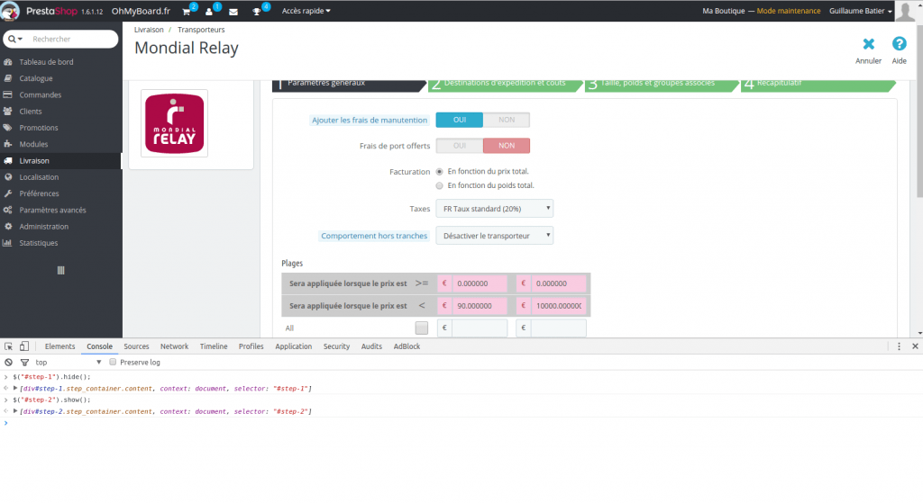Set handling fees toggle to OUI

click(459, 120)
